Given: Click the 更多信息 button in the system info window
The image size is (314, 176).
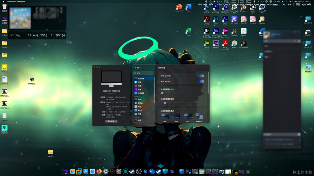Looking at the screenshot, I should [111, 121].
